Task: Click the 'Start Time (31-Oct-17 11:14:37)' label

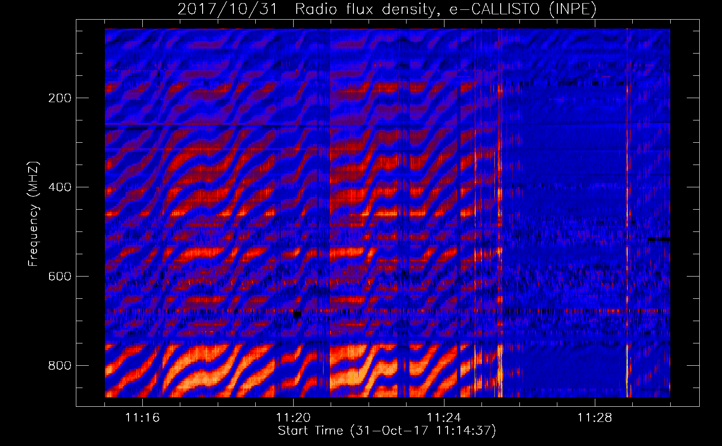Action: pyautogui.click(x=387, y=431)
